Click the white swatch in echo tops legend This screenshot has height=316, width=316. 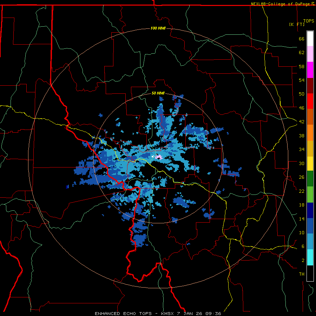[310, 39]
